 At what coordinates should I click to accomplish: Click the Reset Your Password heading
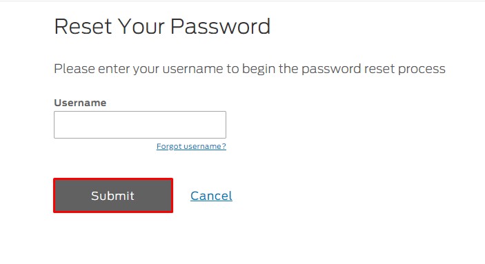162,26
